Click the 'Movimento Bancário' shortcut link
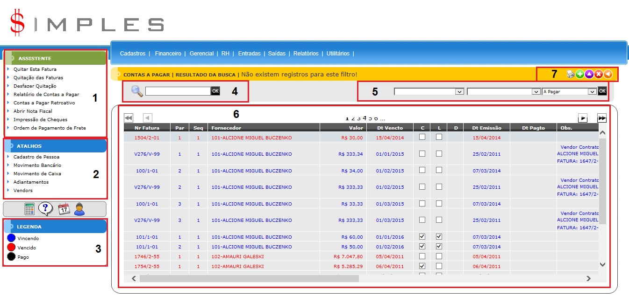 tap(37, 165)
